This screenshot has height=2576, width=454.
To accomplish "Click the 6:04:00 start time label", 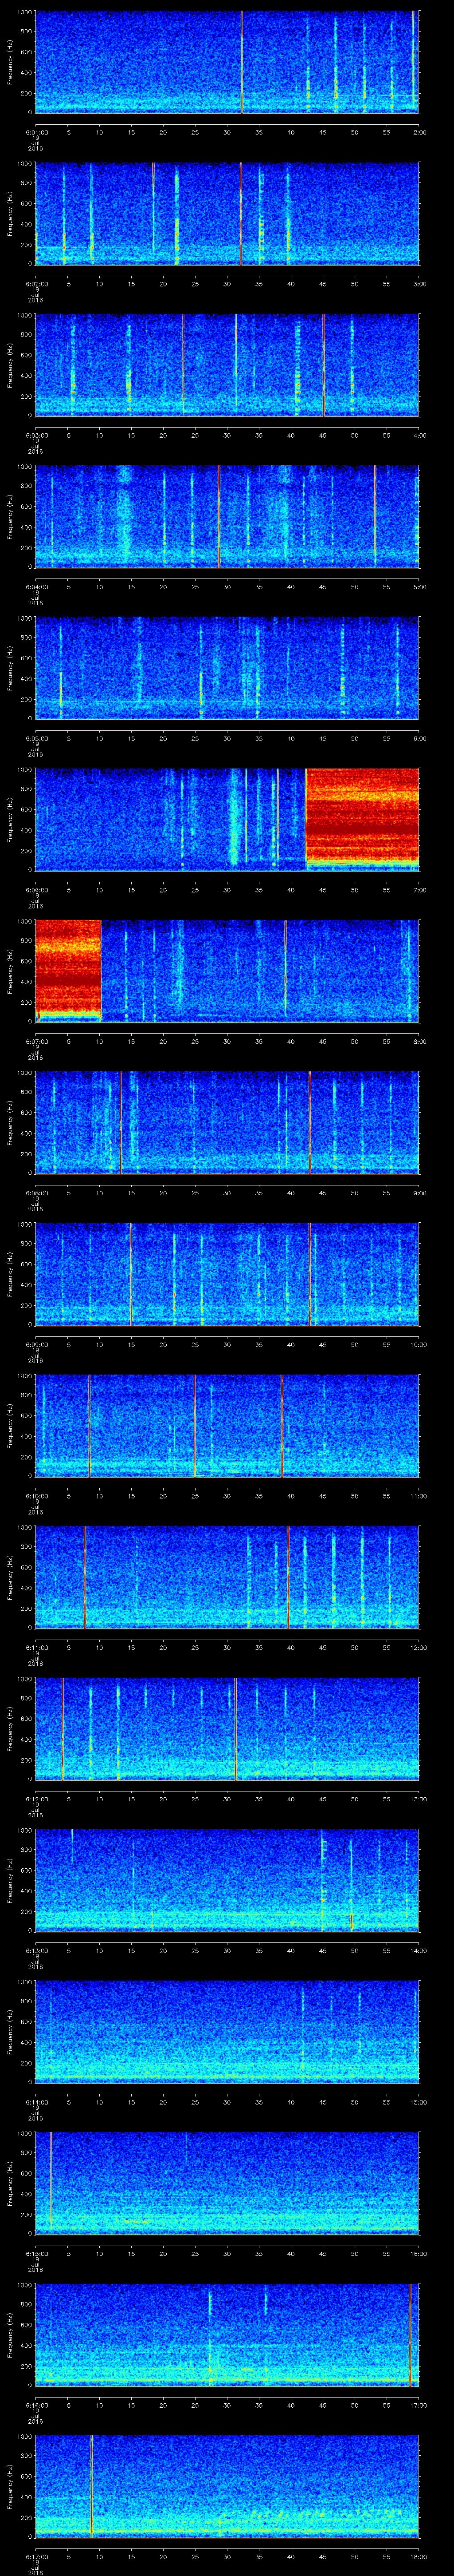I will click(36, 586).
